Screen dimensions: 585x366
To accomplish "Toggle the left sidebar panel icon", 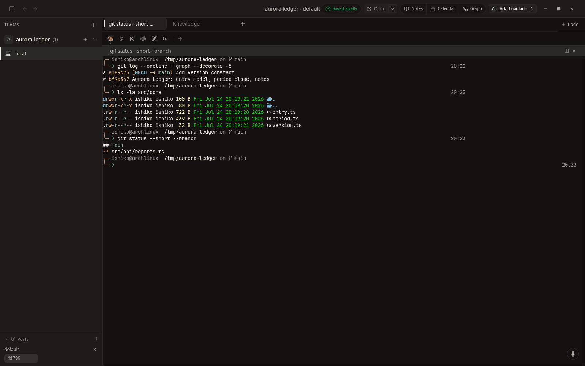I will [12, 9].
